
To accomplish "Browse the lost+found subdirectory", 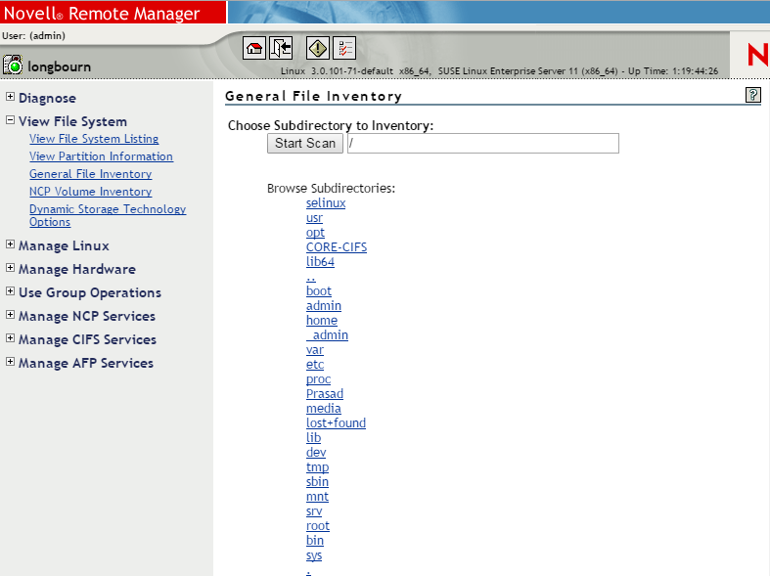I will [x=336, y=423].
